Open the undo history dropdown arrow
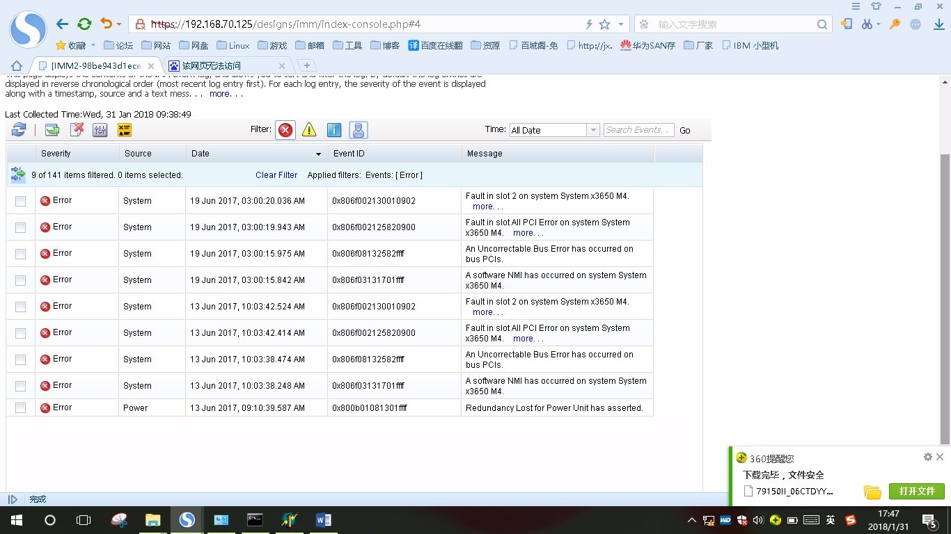951x534 pixels. pos(119,24)
